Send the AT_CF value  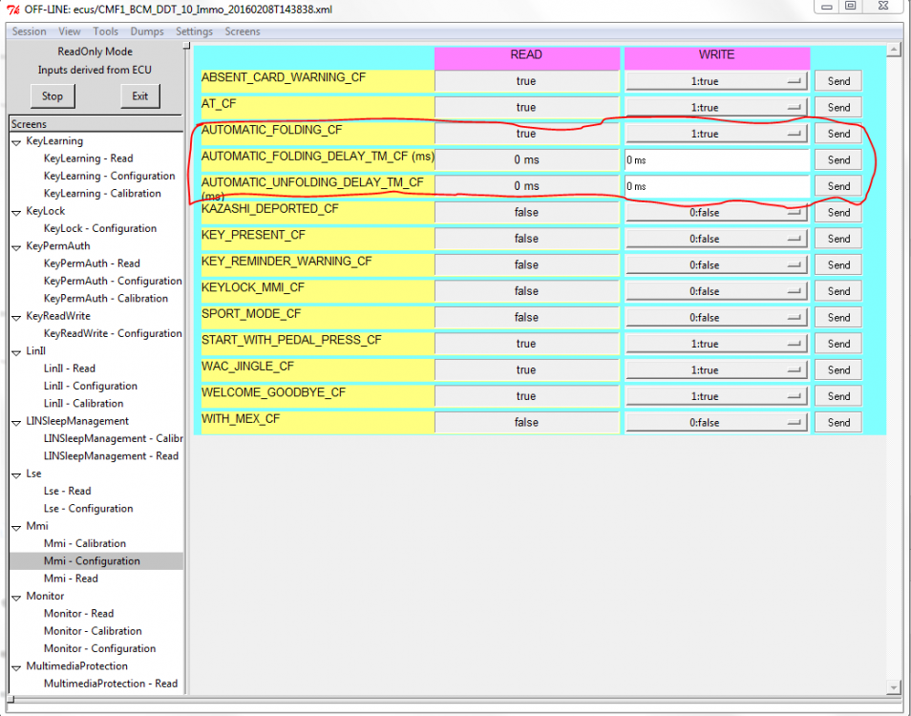tap(838, 108)
